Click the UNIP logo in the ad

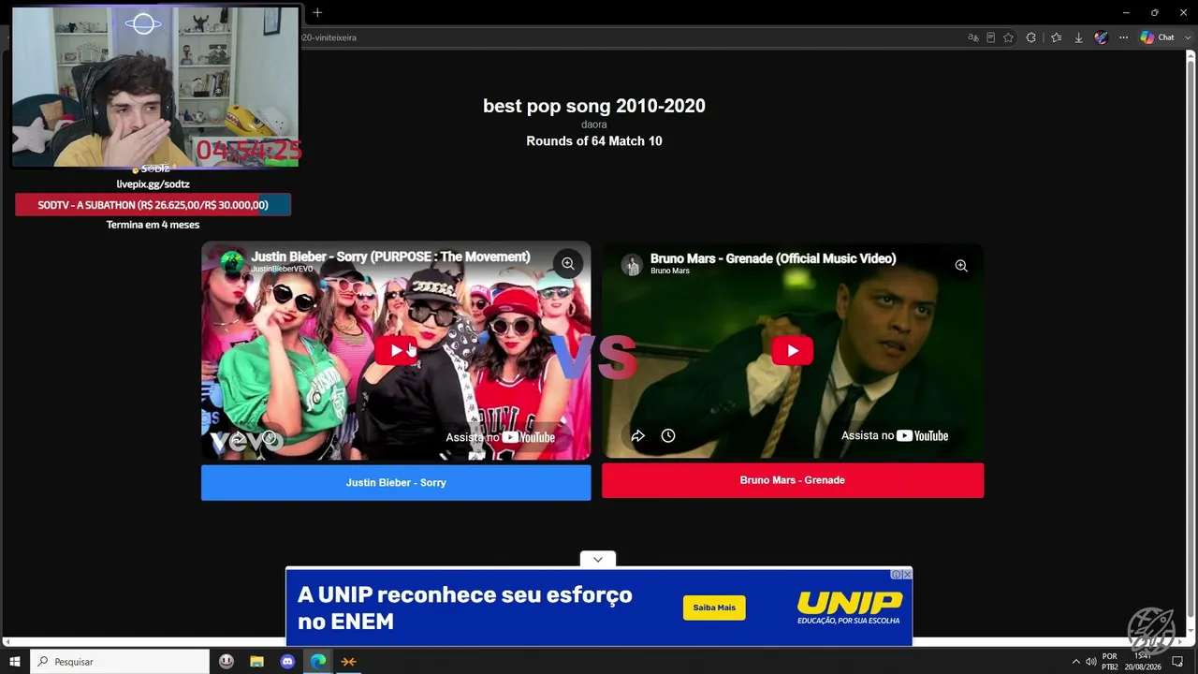tap(850, 608)
